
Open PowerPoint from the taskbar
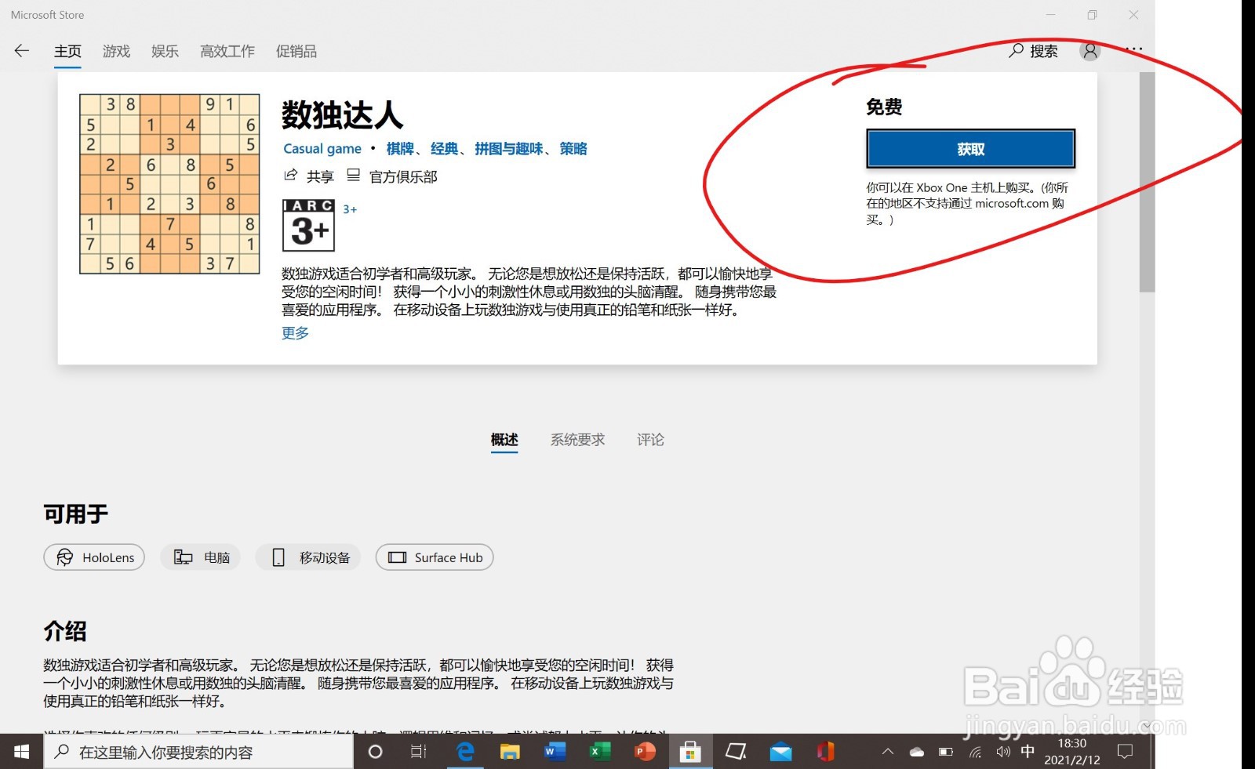tap(645, 752)
